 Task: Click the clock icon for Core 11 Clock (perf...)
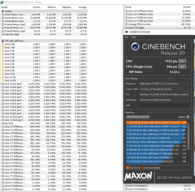(x=2, y=120)
